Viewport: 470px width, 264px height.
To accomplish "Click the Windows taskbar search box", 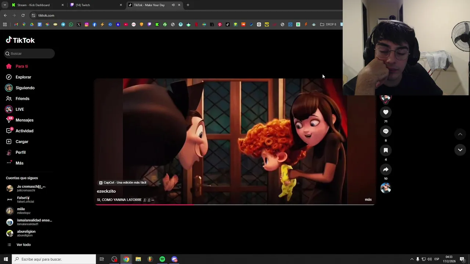I will click(x=54, y=259).
